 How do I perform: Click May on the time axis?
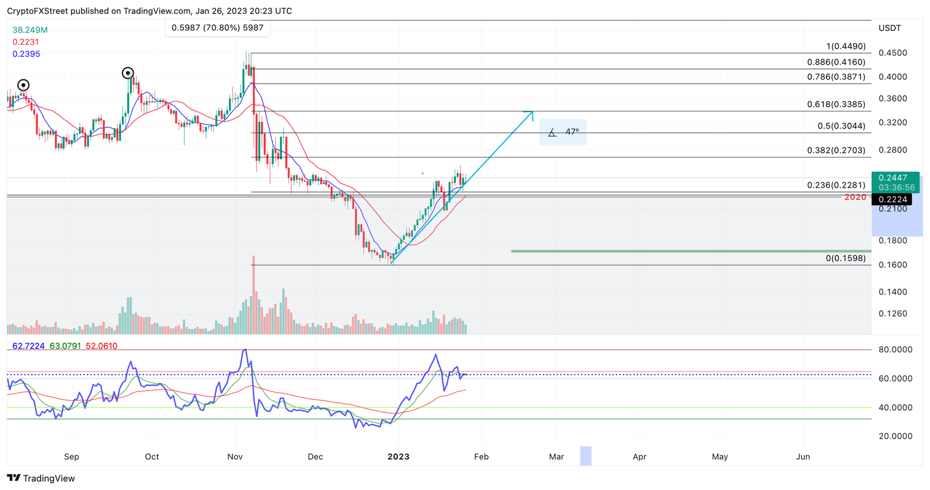(720, 457)
